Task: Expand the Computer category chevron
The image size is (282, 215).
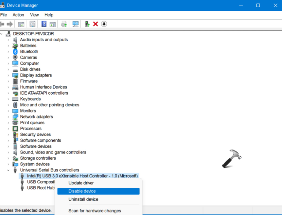Action: tap(8, 63)
